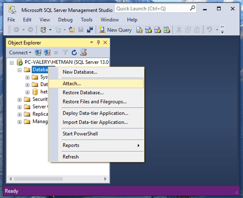The image size is (243, 198).
Task: Click the Paste icon in toolbar
Action: click(x=197, y=30)
